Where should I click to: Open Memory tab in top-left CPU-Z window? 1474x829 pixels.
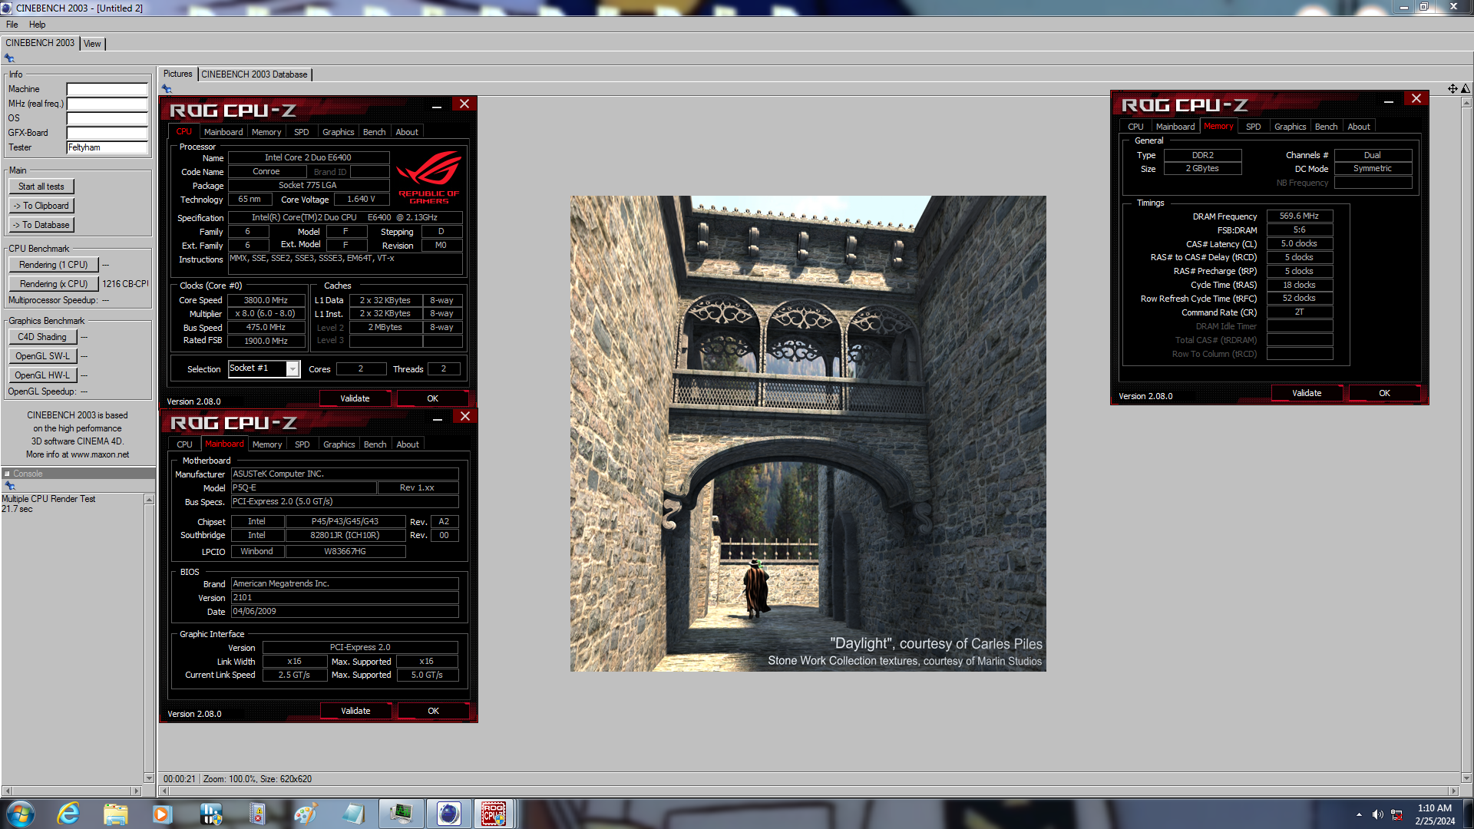point(266,132)
